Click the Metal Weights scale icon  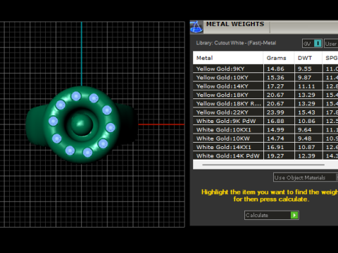coord(196,27)
